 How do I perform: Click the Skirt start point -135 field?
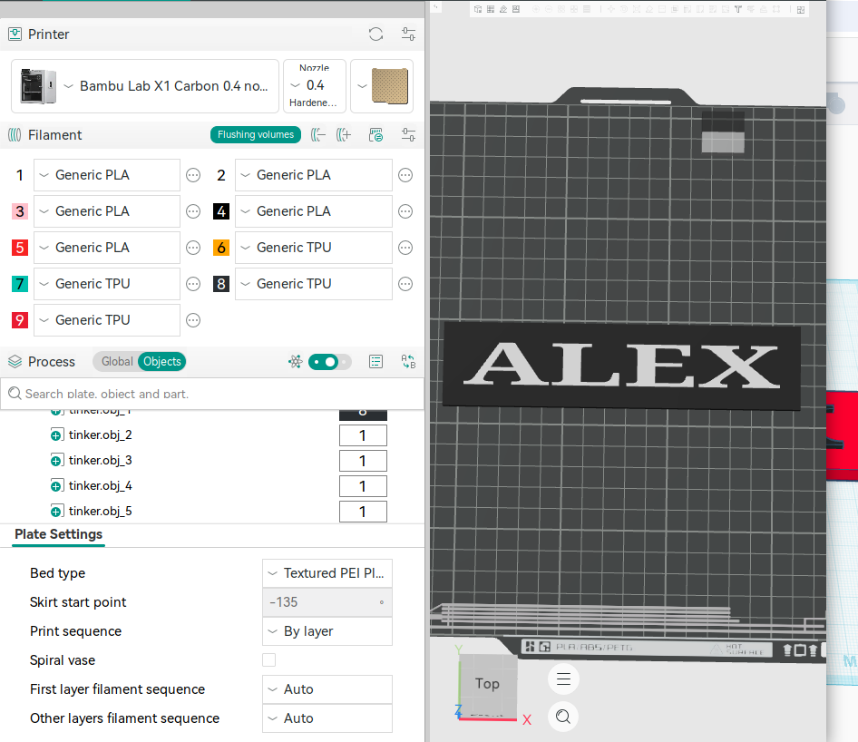point(327,602)
